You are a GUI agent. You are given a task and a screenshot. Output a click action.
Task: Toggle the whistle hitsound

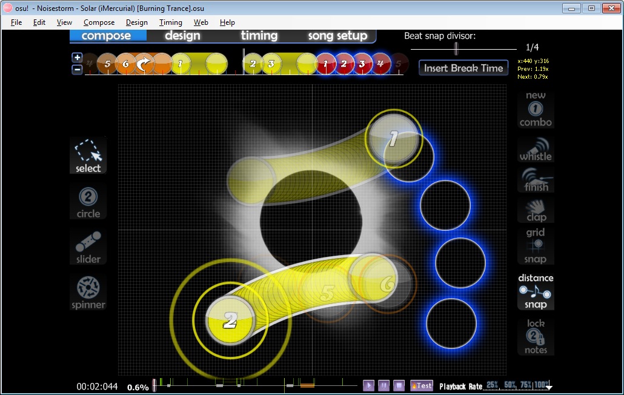click(536, 149)
